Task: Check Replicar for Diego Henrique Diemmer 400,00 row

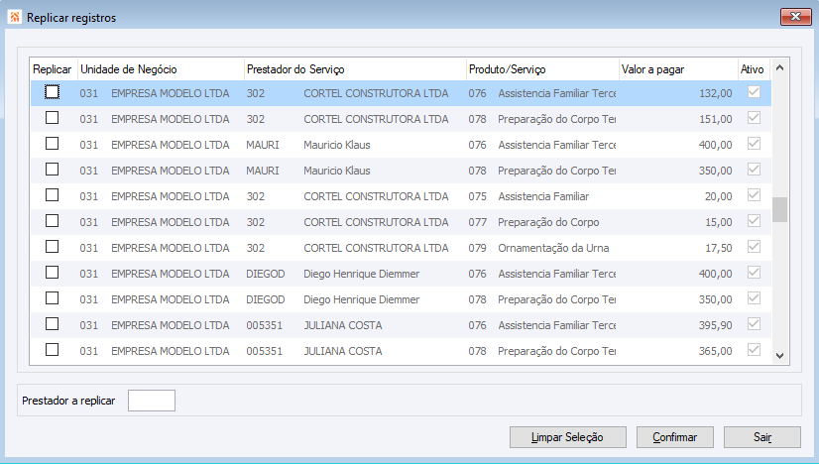Action: tap(52, 273)
